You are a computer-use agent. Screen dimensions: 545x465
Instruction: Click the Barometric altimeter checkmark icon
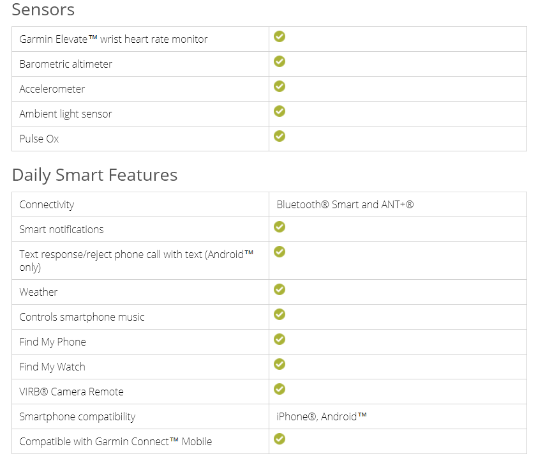tap(280, 61)
